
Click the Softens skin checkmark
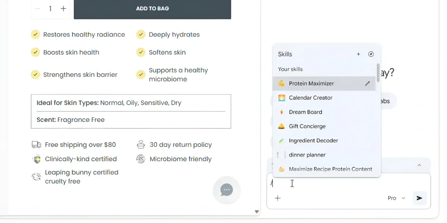141,52
